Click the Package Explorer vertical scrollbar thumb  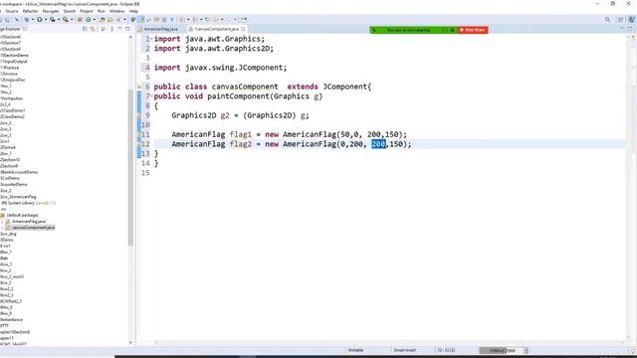(x=130, y=166)
